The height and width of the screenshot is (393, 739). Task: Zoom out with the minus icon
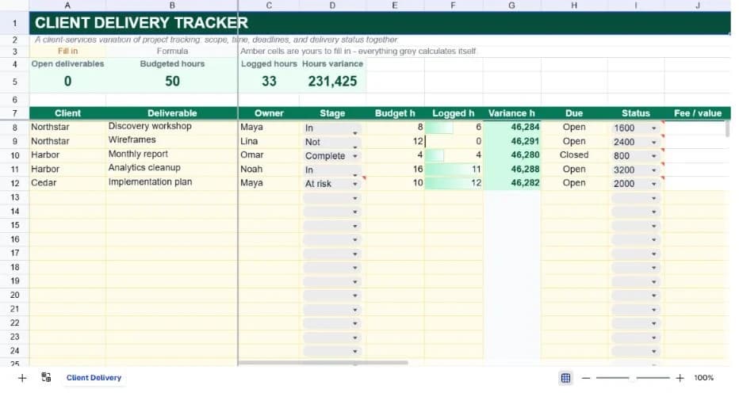tap(586, 378)
